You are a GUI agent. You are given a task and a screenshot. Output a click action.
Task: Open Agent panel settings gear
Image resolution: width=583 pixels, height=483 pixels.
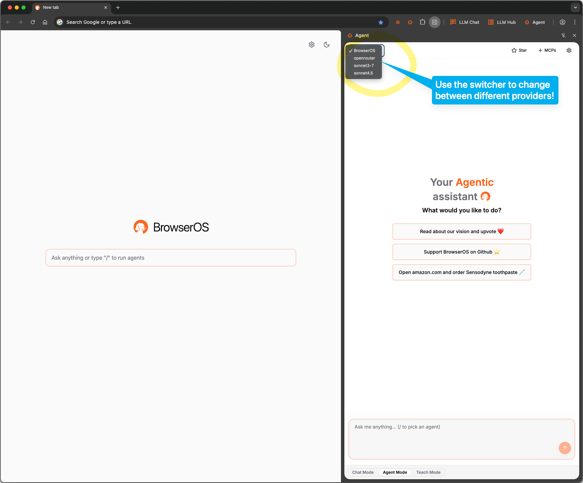pos(569,50)
